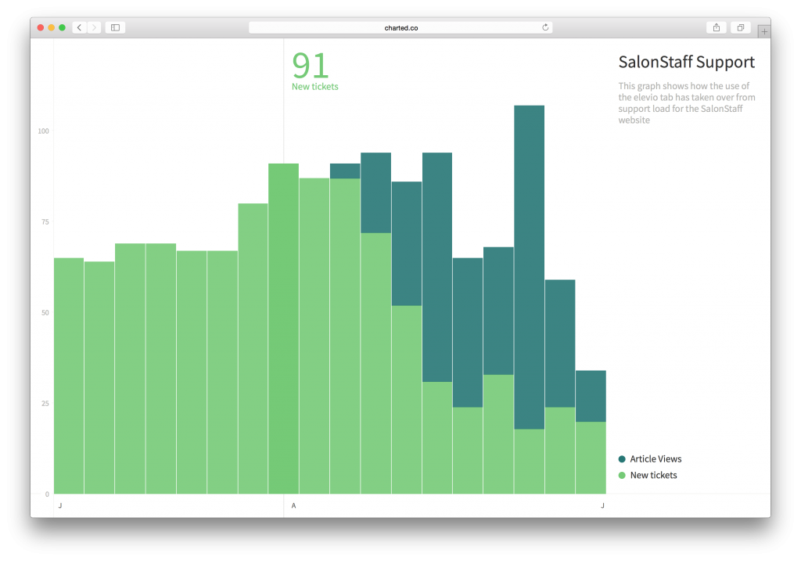Click the A month label on x-axis

294,505
